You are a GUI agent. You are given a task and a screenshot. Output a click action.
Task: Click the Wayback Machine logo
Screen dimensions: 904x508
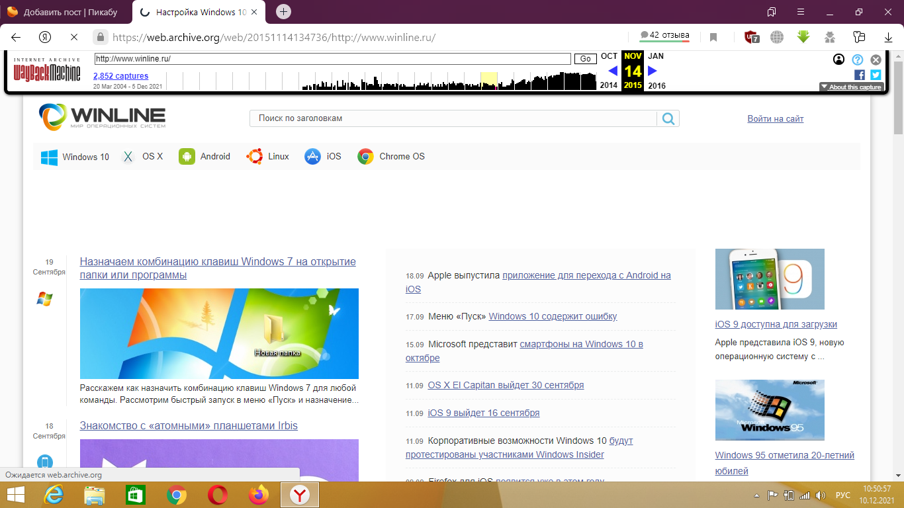click(47, 70)
